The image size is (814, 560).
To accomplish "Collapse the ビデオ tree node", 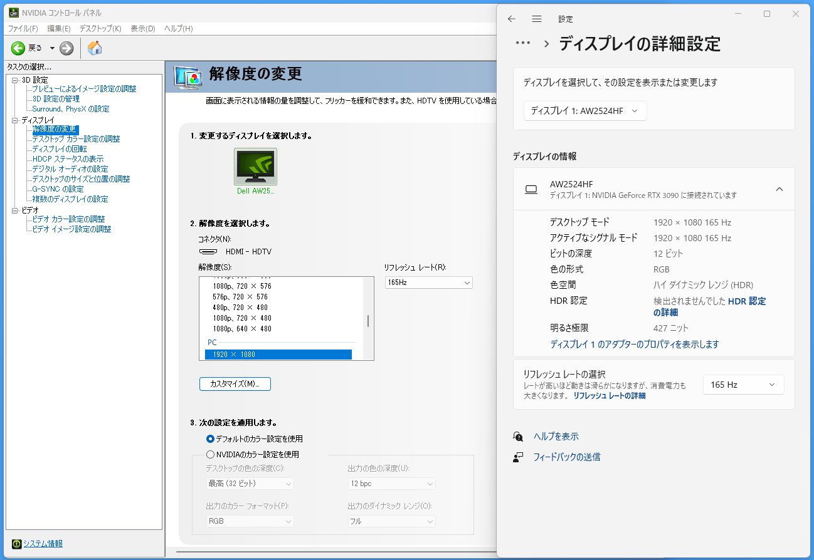I will tap(15, 210).
